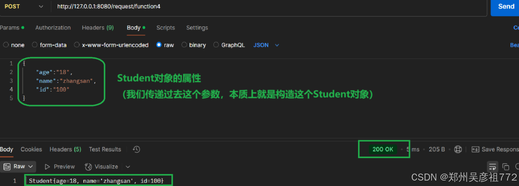
Task: Click the "age":"18" line in editor
Action: [54, 72]
